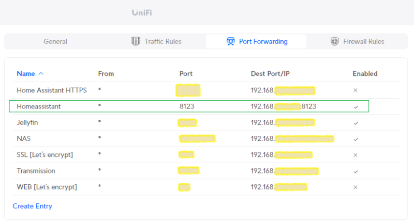This screenshot has width=414, height=222.
Task: Click Create Entry link
Action: tap(33, 206)
